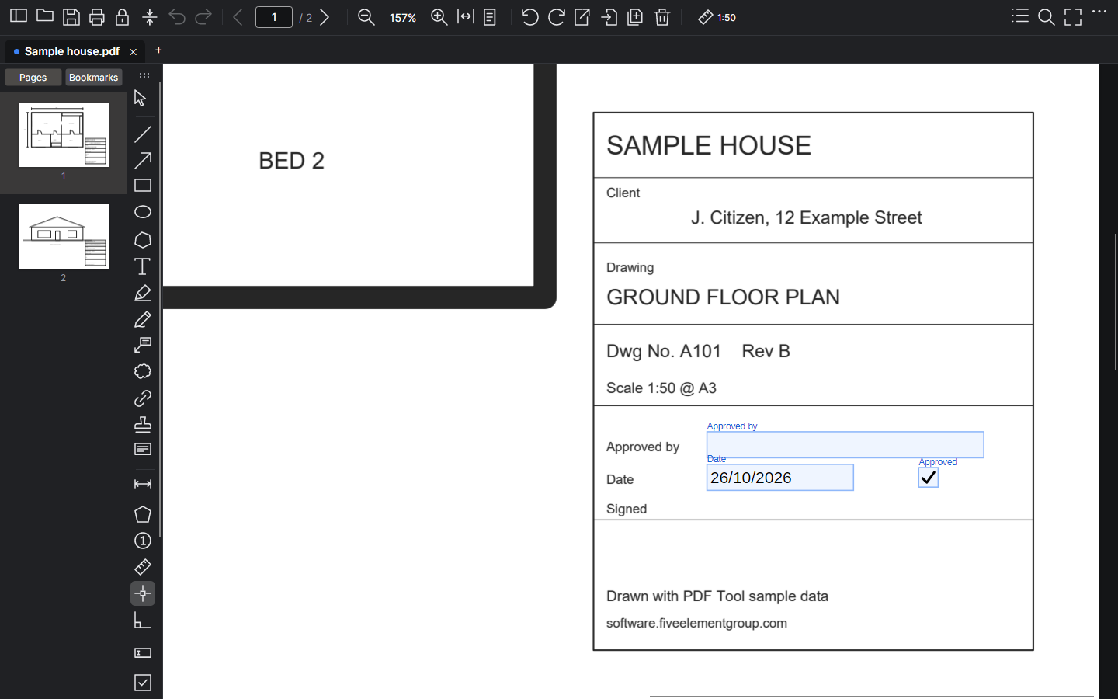Viewport: 1118px width, 699px height.
Task: Switch to the Bookmarks tab
Action: tap(93, 78)
